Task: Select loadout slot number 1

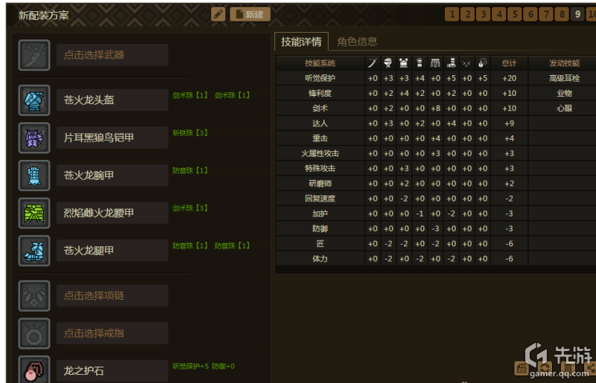Action: point(451,14)
